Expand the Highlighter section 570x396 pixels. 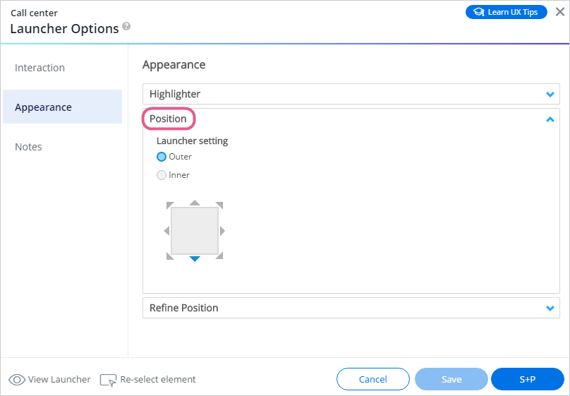click(351, 94)
